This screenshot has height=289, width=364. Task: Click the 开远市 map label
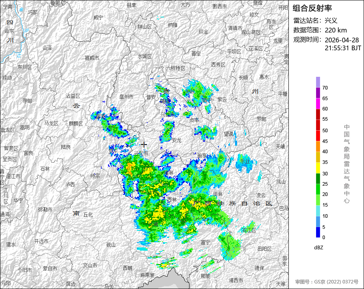(41, 241)
